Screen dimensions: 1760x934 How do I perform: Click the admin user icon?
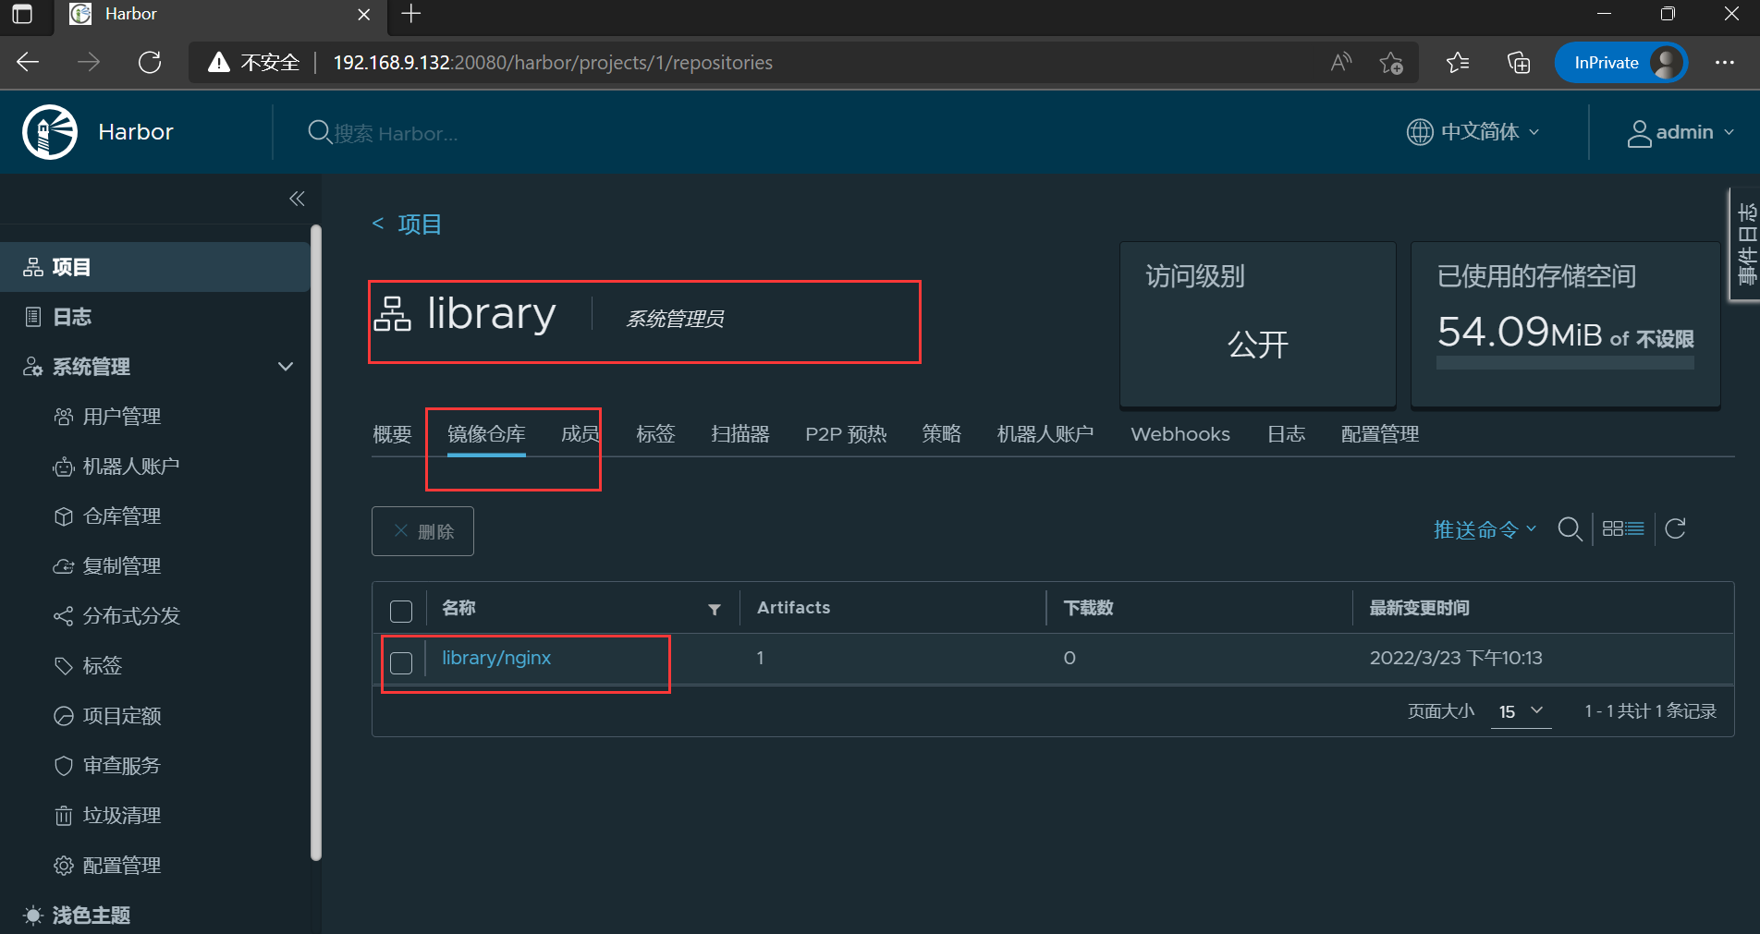coord(1639,133)
